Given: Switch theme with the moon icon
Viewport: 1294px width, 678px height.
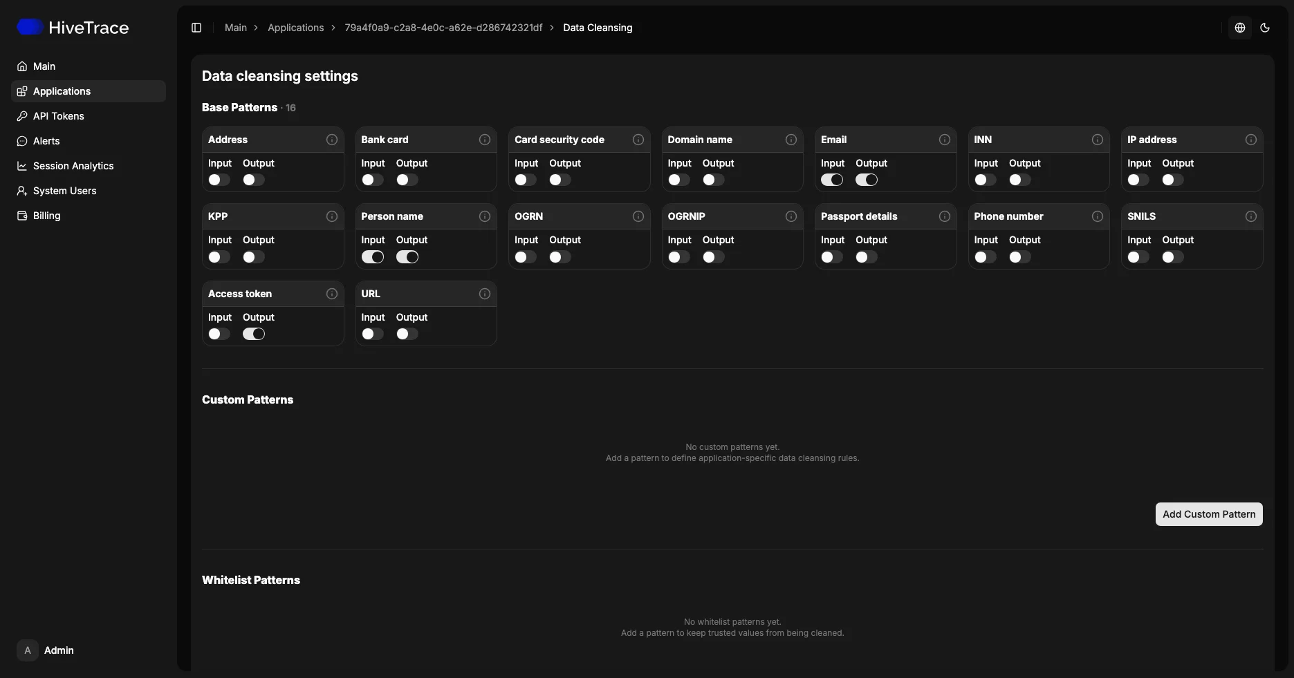Looking at the screenshot, I should tap(1265, 28).
